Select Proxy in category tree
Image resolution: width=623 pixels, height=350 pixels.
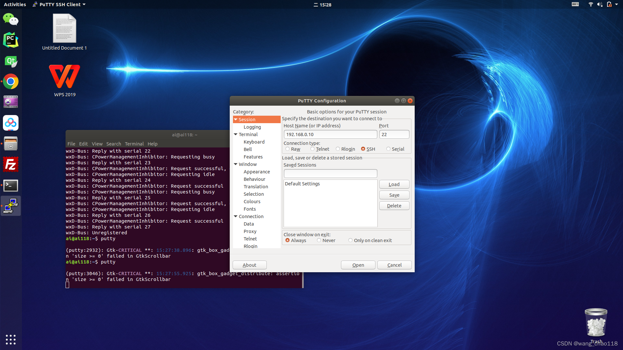pos(250,231)
